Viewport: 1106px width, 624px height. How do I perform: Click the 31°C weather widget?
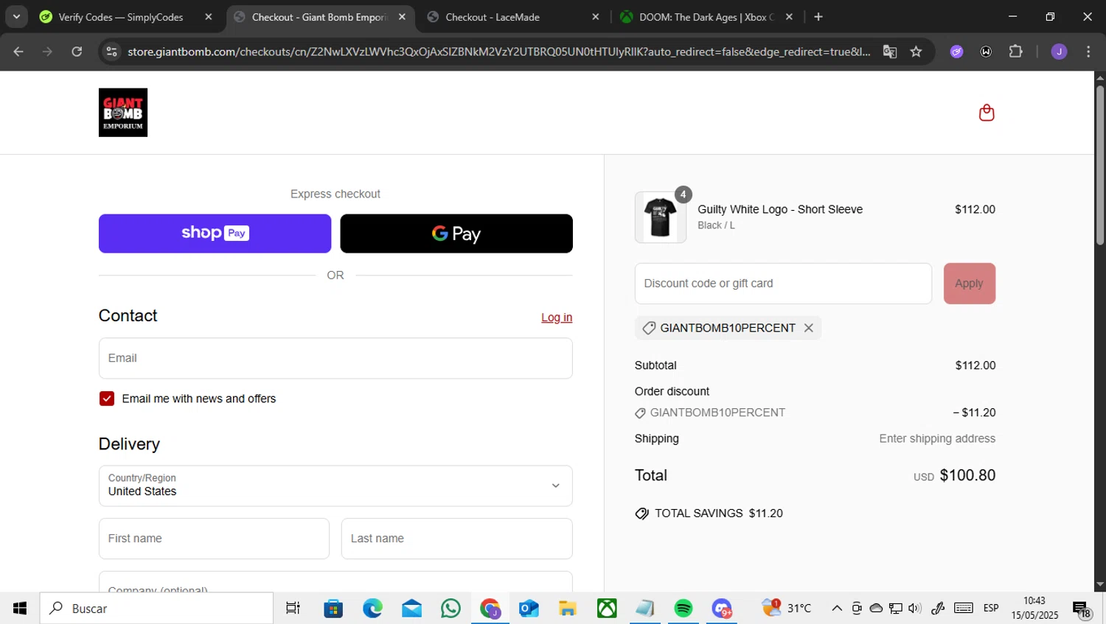787,609
